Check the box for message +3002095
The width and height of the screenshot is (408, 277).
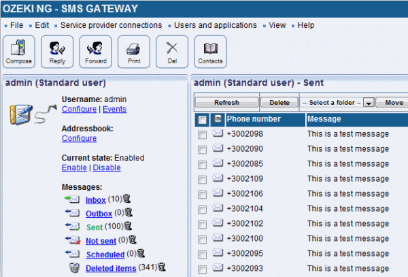[x=202, y=255]
